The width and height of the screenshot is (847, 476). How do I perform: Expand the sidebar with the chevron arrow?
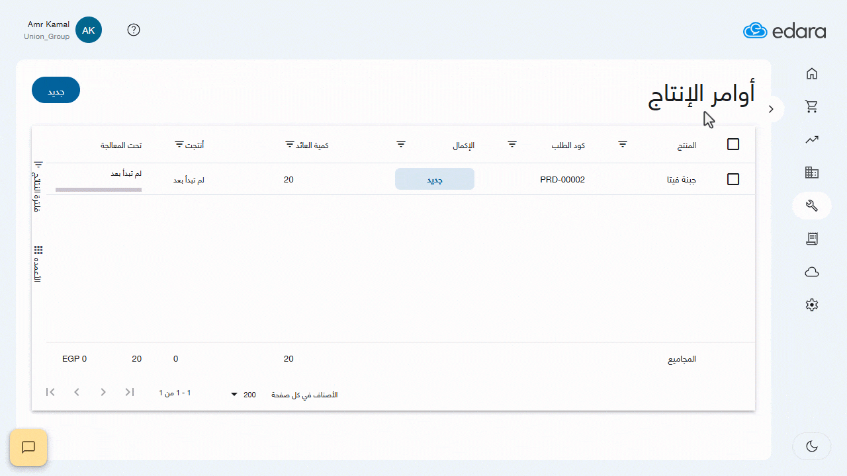[x=771, y=109]
